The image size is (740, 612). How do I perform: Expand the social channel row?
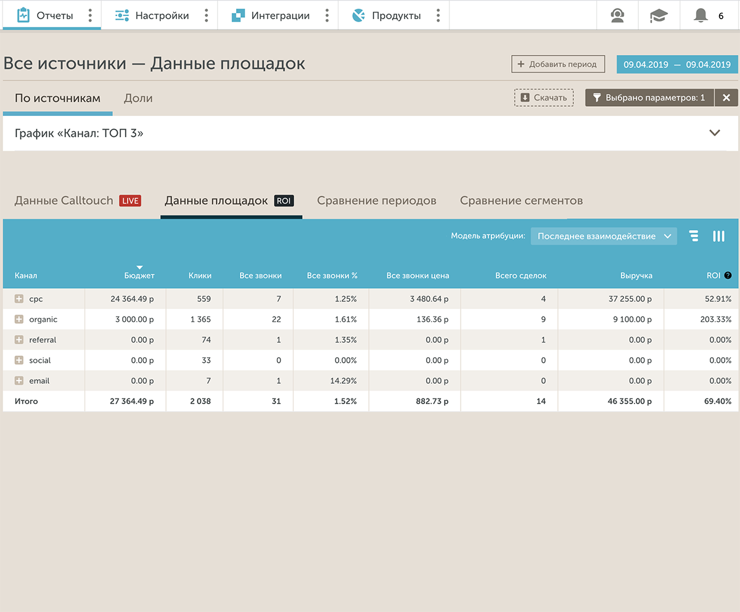[x=19, y=360]
